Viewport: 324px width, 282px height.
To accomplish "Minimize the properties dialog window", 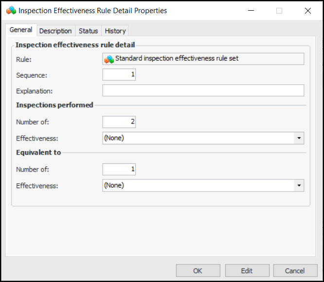I will [x=251, y=10].
